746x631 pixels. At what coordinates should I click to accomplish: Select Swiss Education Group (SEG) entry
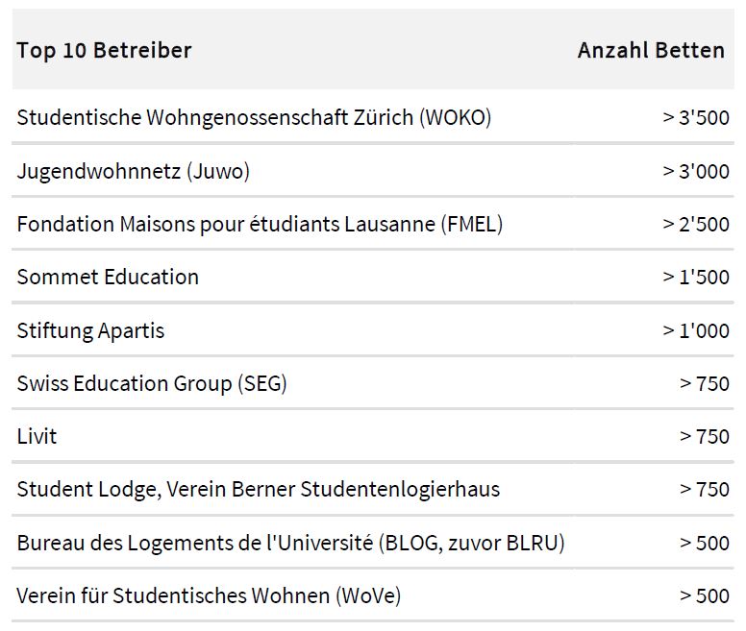[x=152, y=383]
